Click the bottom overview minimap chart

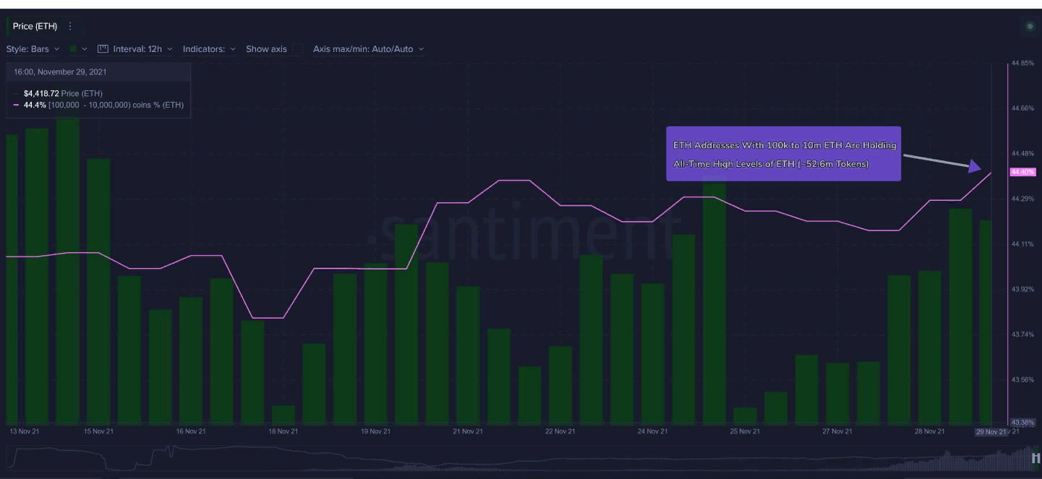coord(506,459)
